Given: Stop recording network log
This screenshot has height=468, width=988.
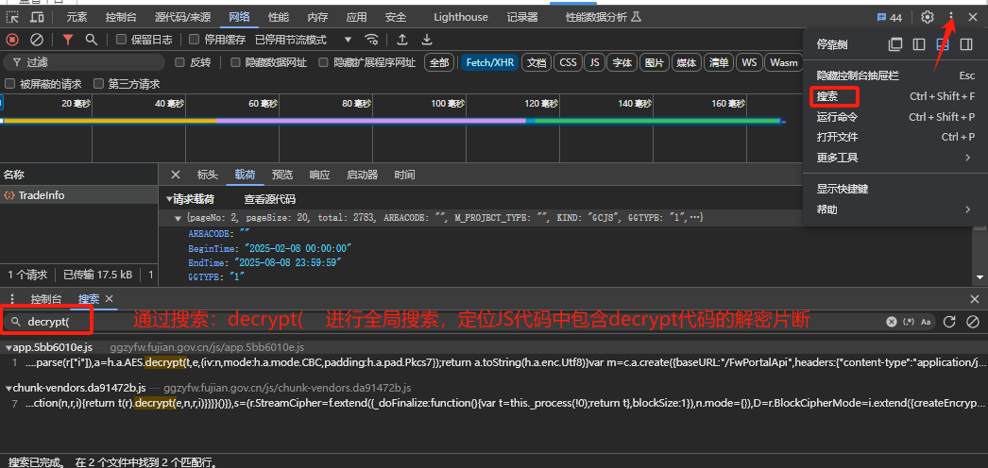Looking at the screenshot, I should pyautogui.click(x=12, y=40).
